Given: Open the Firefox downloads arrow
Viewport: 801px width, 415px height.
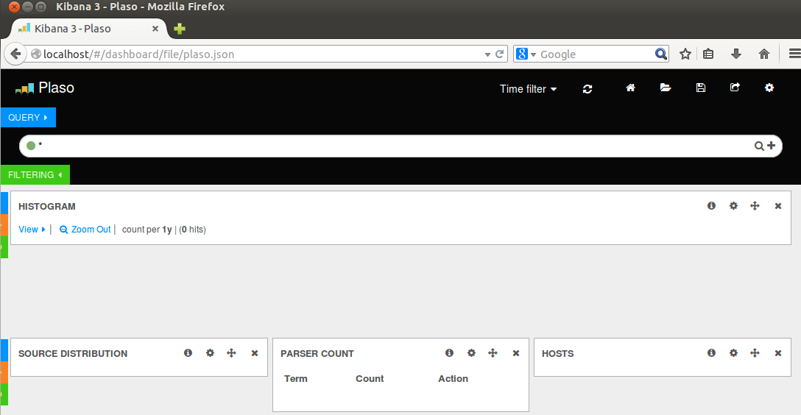Looking at the screenshot, I should (735, 54).
